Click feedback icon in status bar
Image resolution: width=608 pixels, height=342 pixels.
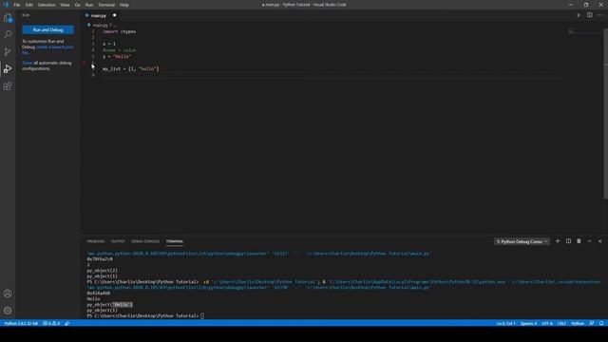point(591,323)
